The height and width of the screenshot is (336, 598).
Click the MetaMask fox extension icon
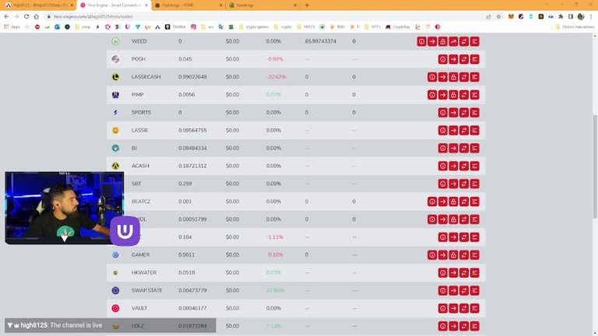(511, 16)
